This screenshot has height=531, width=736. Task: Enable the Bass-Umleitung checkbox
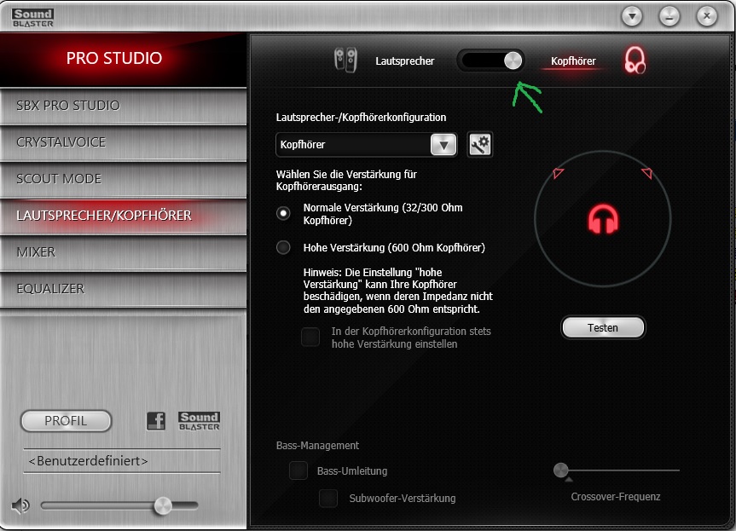[x=298, y=470]
